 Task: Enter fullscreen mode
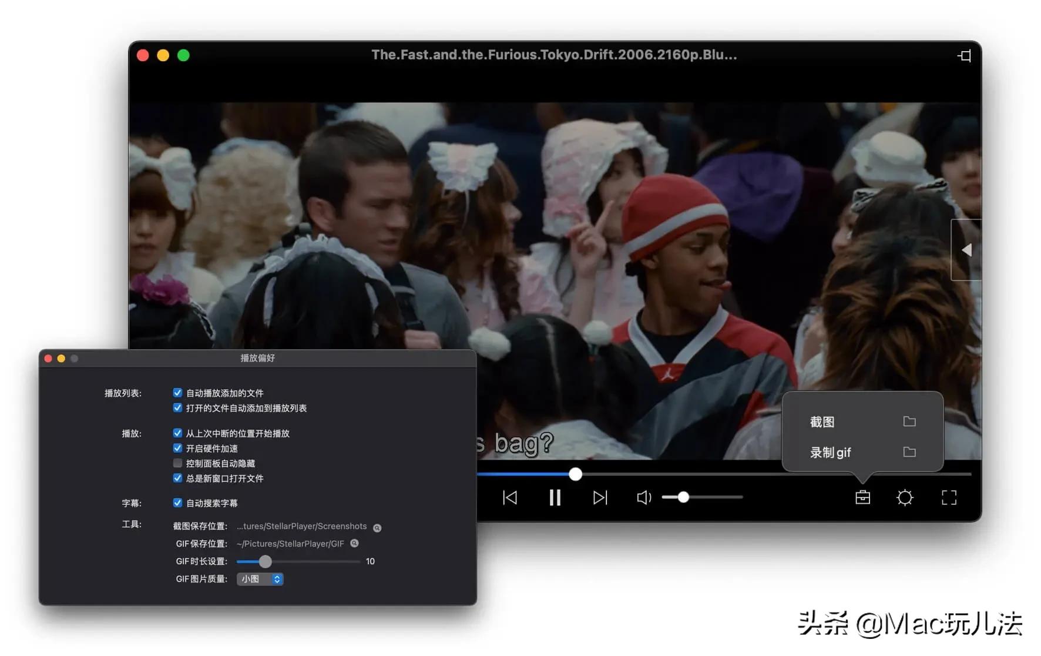[948, 497]
